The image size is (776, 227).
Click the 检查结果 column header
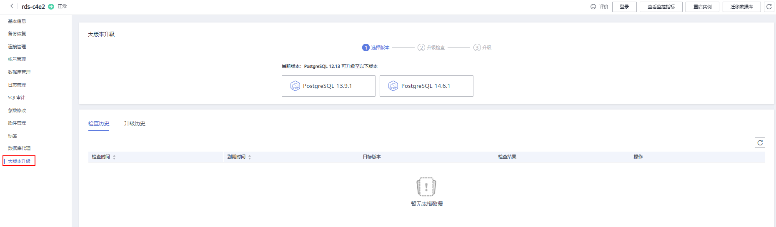507,157
